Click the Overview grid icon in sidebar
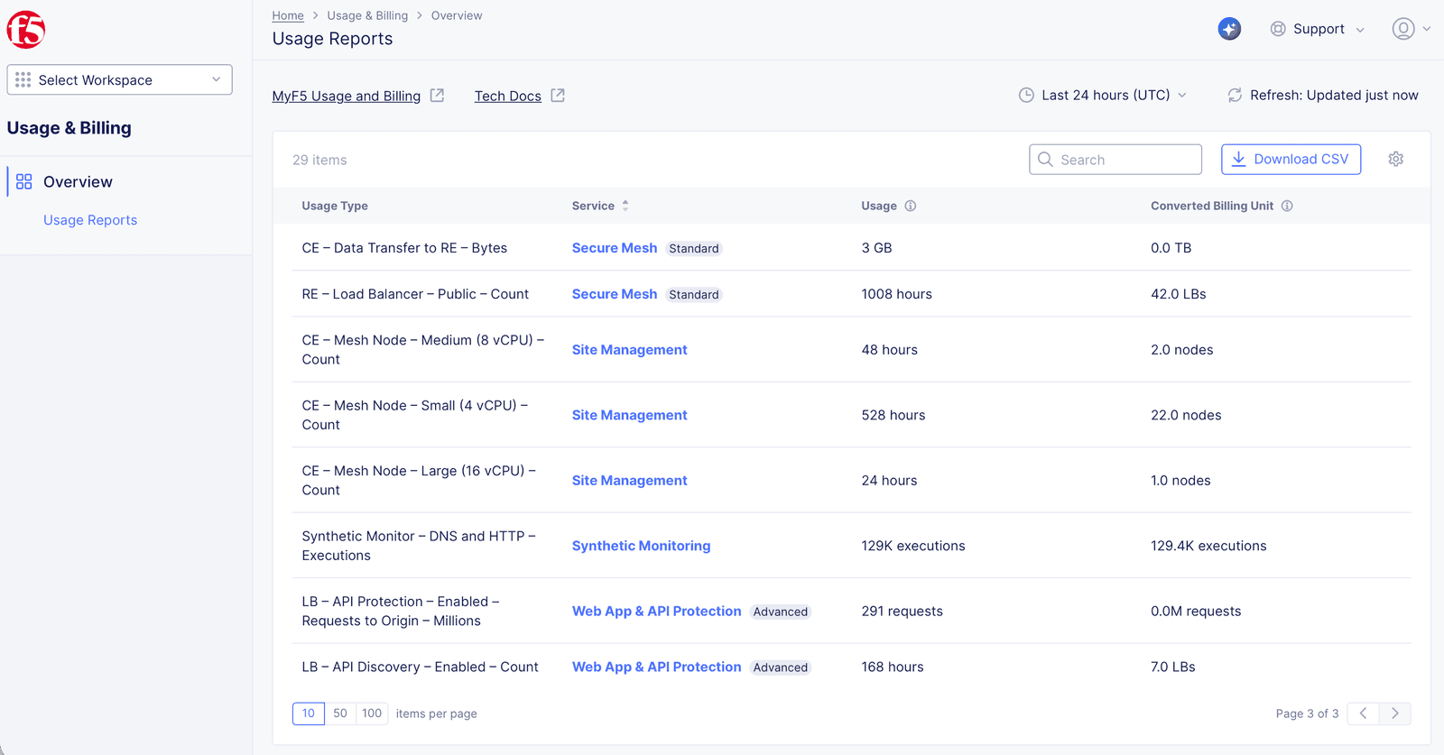1444x755 pixels. [x=24, y=181]
